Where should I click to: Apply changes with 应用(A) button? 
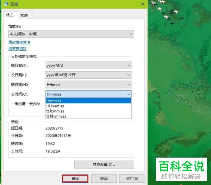click(132, 179)
